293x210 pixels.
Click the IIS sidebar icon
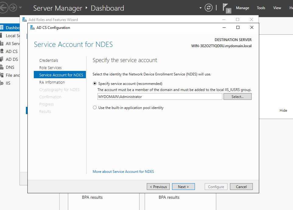coord(2,83)
